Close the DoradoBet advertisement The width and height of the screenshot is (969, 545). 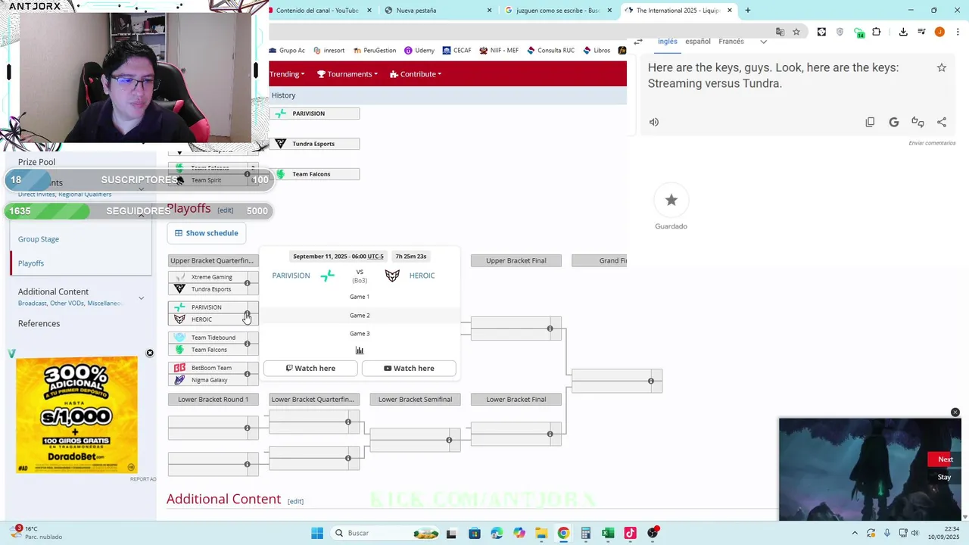(x=150, y=353)
